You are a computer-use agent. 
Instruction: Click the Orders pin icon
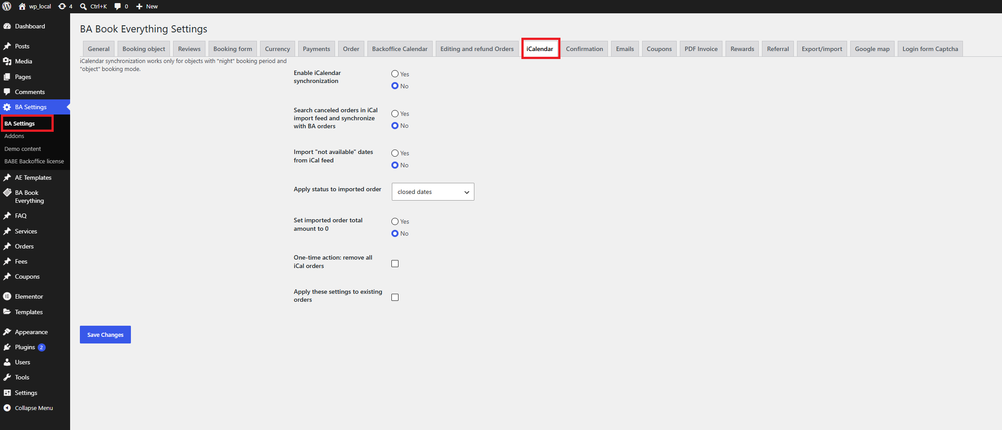point(7,246)
